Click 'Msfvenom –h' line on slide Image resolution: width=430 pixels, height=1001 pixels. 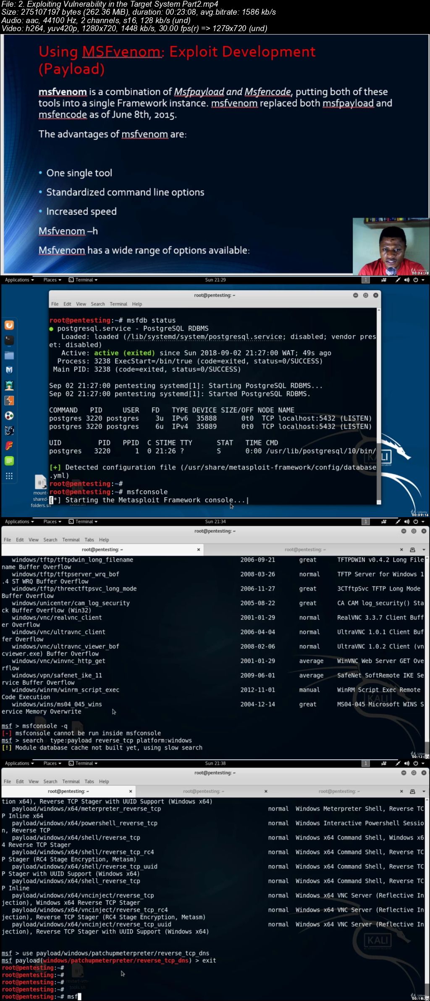[68, 231]
